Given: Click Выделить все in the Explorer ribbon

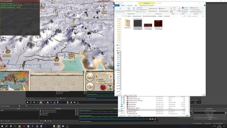Looking at the screenshot, I should 194,8.
